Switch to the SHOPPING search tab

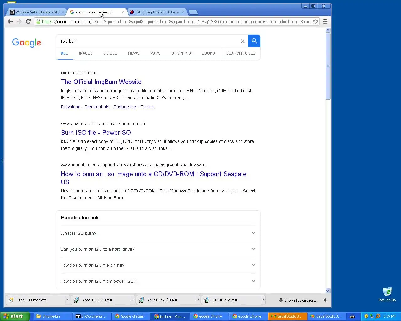coord(181,53)
